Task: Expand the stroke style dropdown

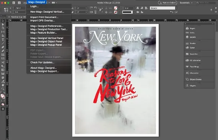Action: [x=134, y=12]
